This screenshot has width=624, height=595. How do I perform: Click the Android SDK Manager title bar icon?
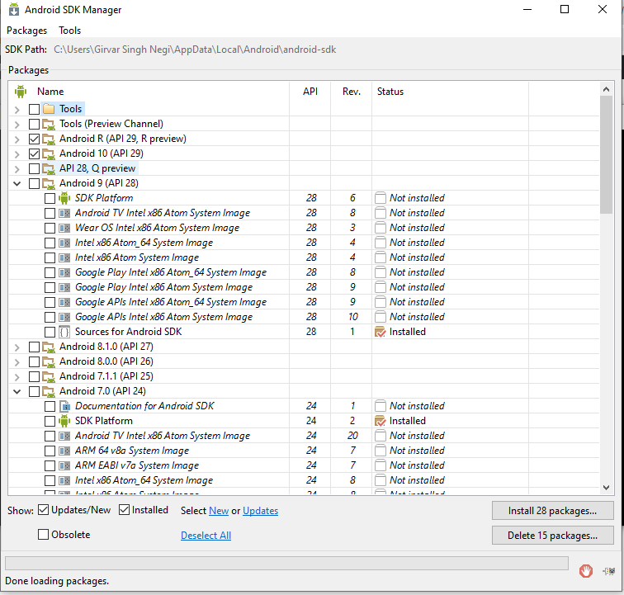14,9
